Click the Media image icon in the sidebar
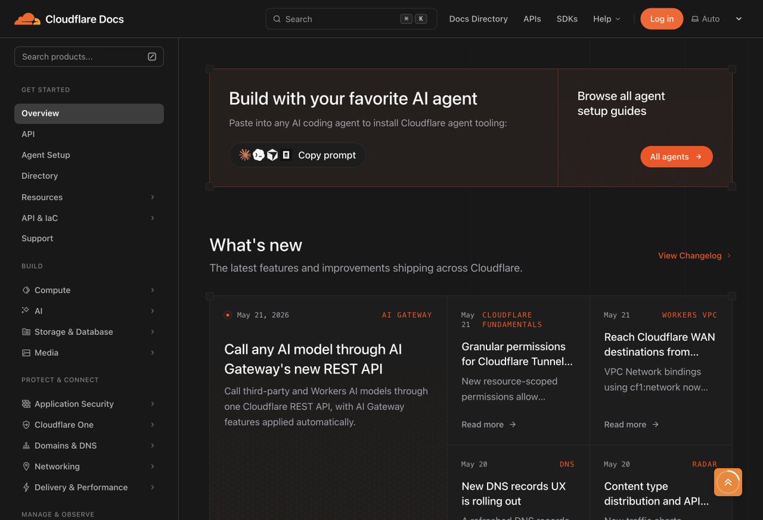The width and height of the screenshot is (763, 520). (26, 353)
